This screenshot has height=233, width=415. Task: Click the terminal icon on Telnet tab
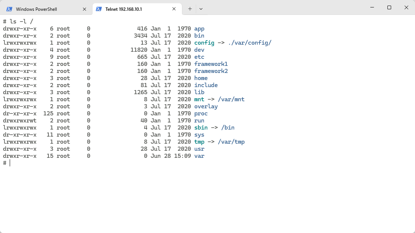coord(99,9)
